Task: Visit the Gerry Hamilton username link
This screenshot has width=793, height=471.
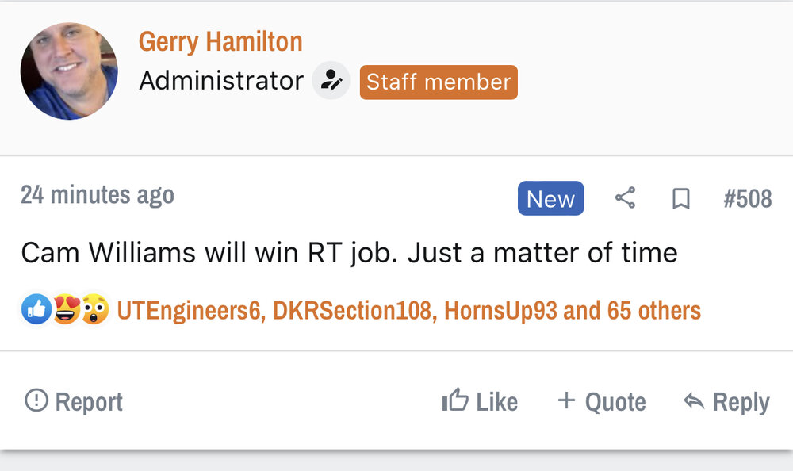Action: tap(220, 41)
